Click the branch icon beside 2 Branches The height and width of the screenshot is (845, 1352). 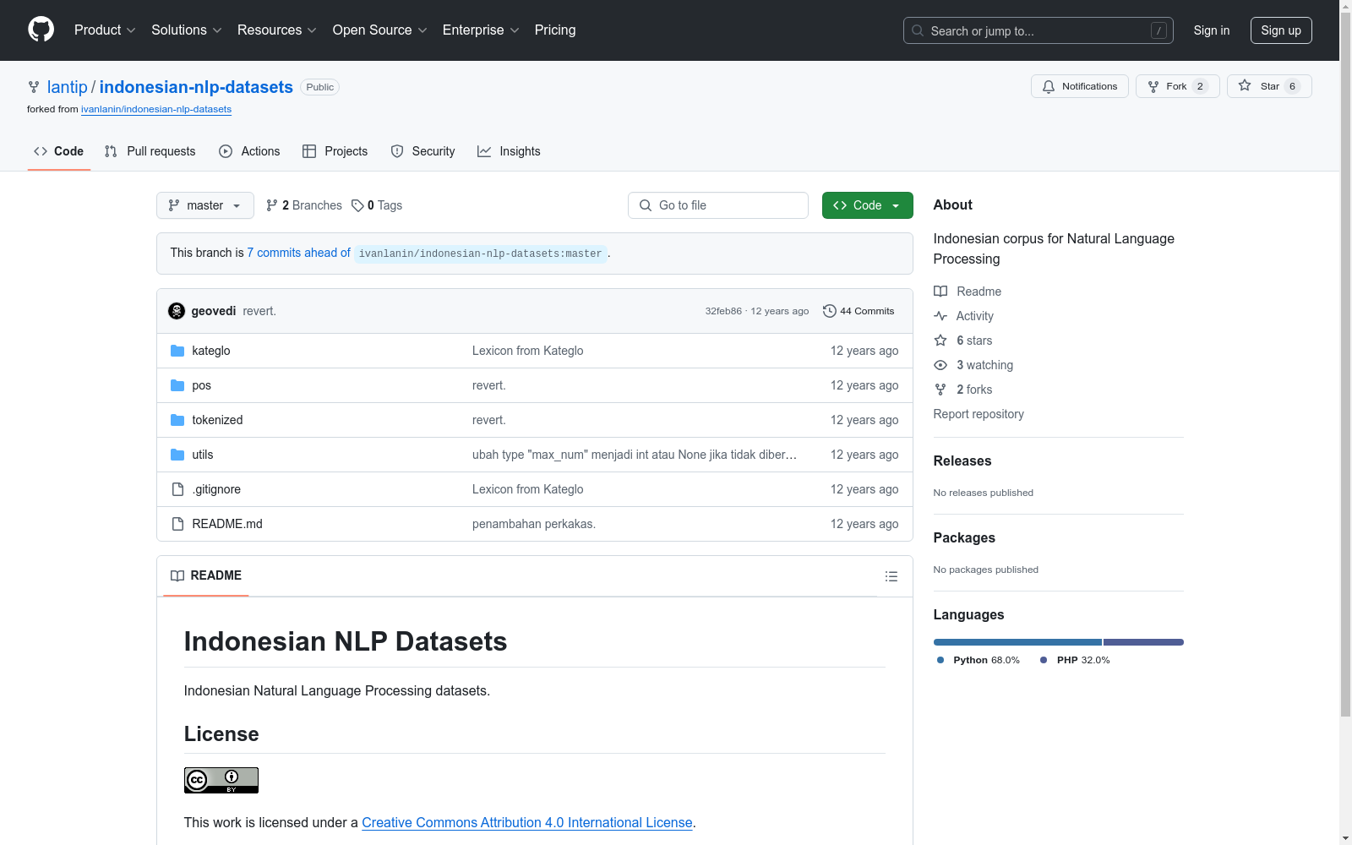[272, 205]
